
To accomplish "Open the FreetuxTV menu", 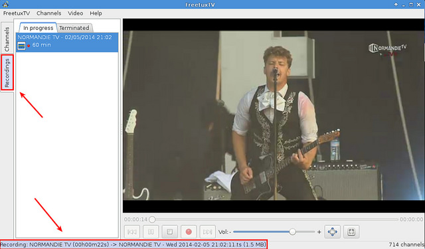I will (17, 13).
